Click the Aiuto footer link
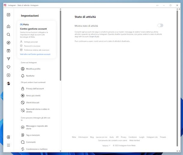This screenshot has height=155, width=183. pyautogui.click(x=112, y=137)
